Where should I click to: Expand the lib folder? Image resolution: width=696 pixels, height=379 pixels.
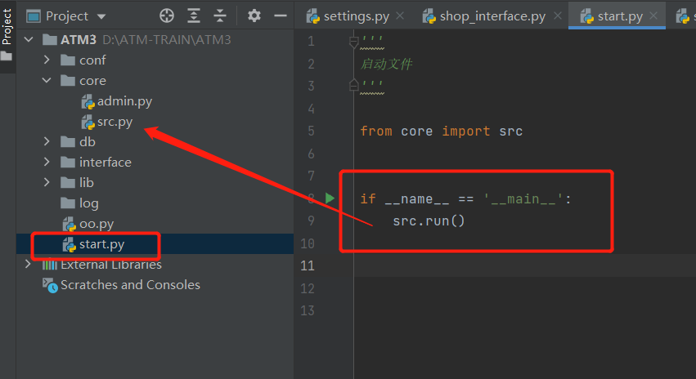pyautogui.click(x=47, y=182)
